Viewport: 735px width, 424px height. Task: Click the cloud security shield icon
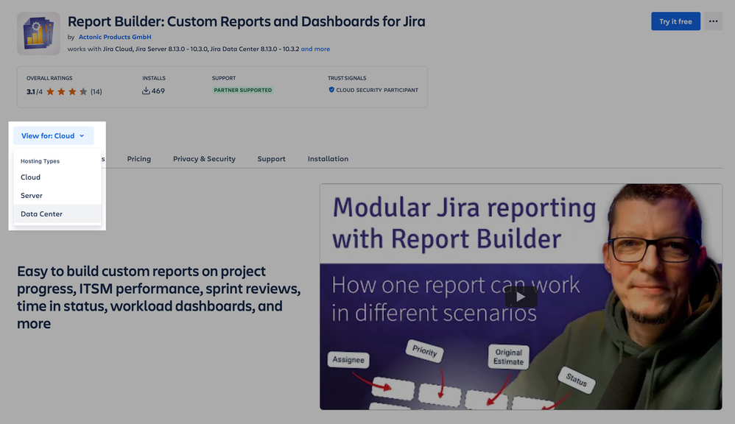coord(331,90)
